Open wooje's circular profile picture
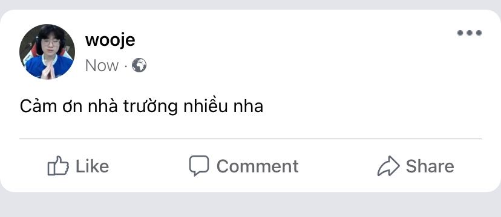The image size is (501, 217). click(x=47, y=52)
